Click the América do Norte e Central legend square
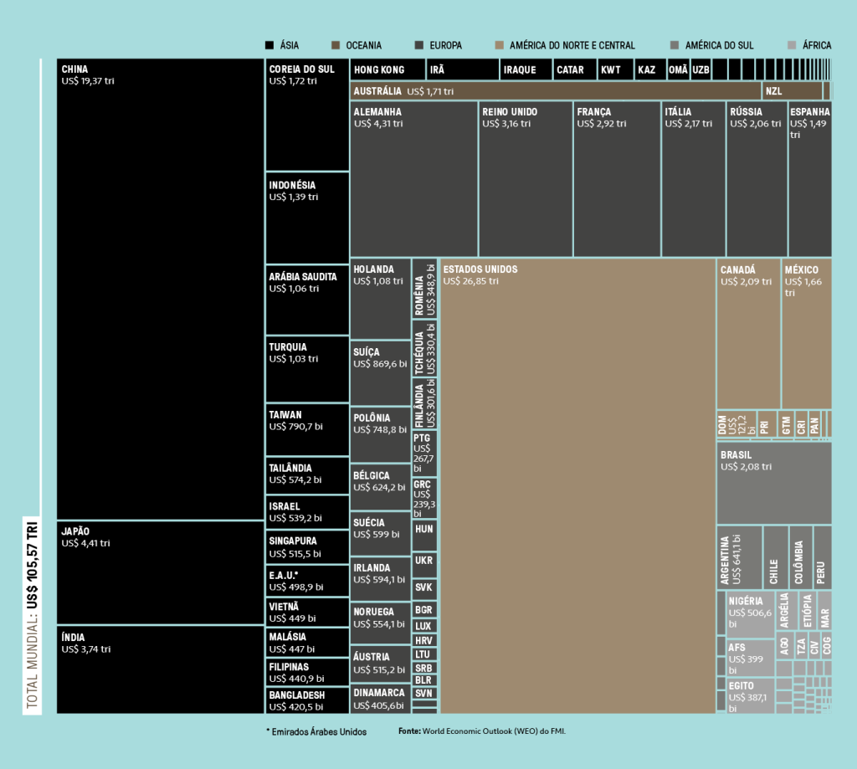 point(499,45)
